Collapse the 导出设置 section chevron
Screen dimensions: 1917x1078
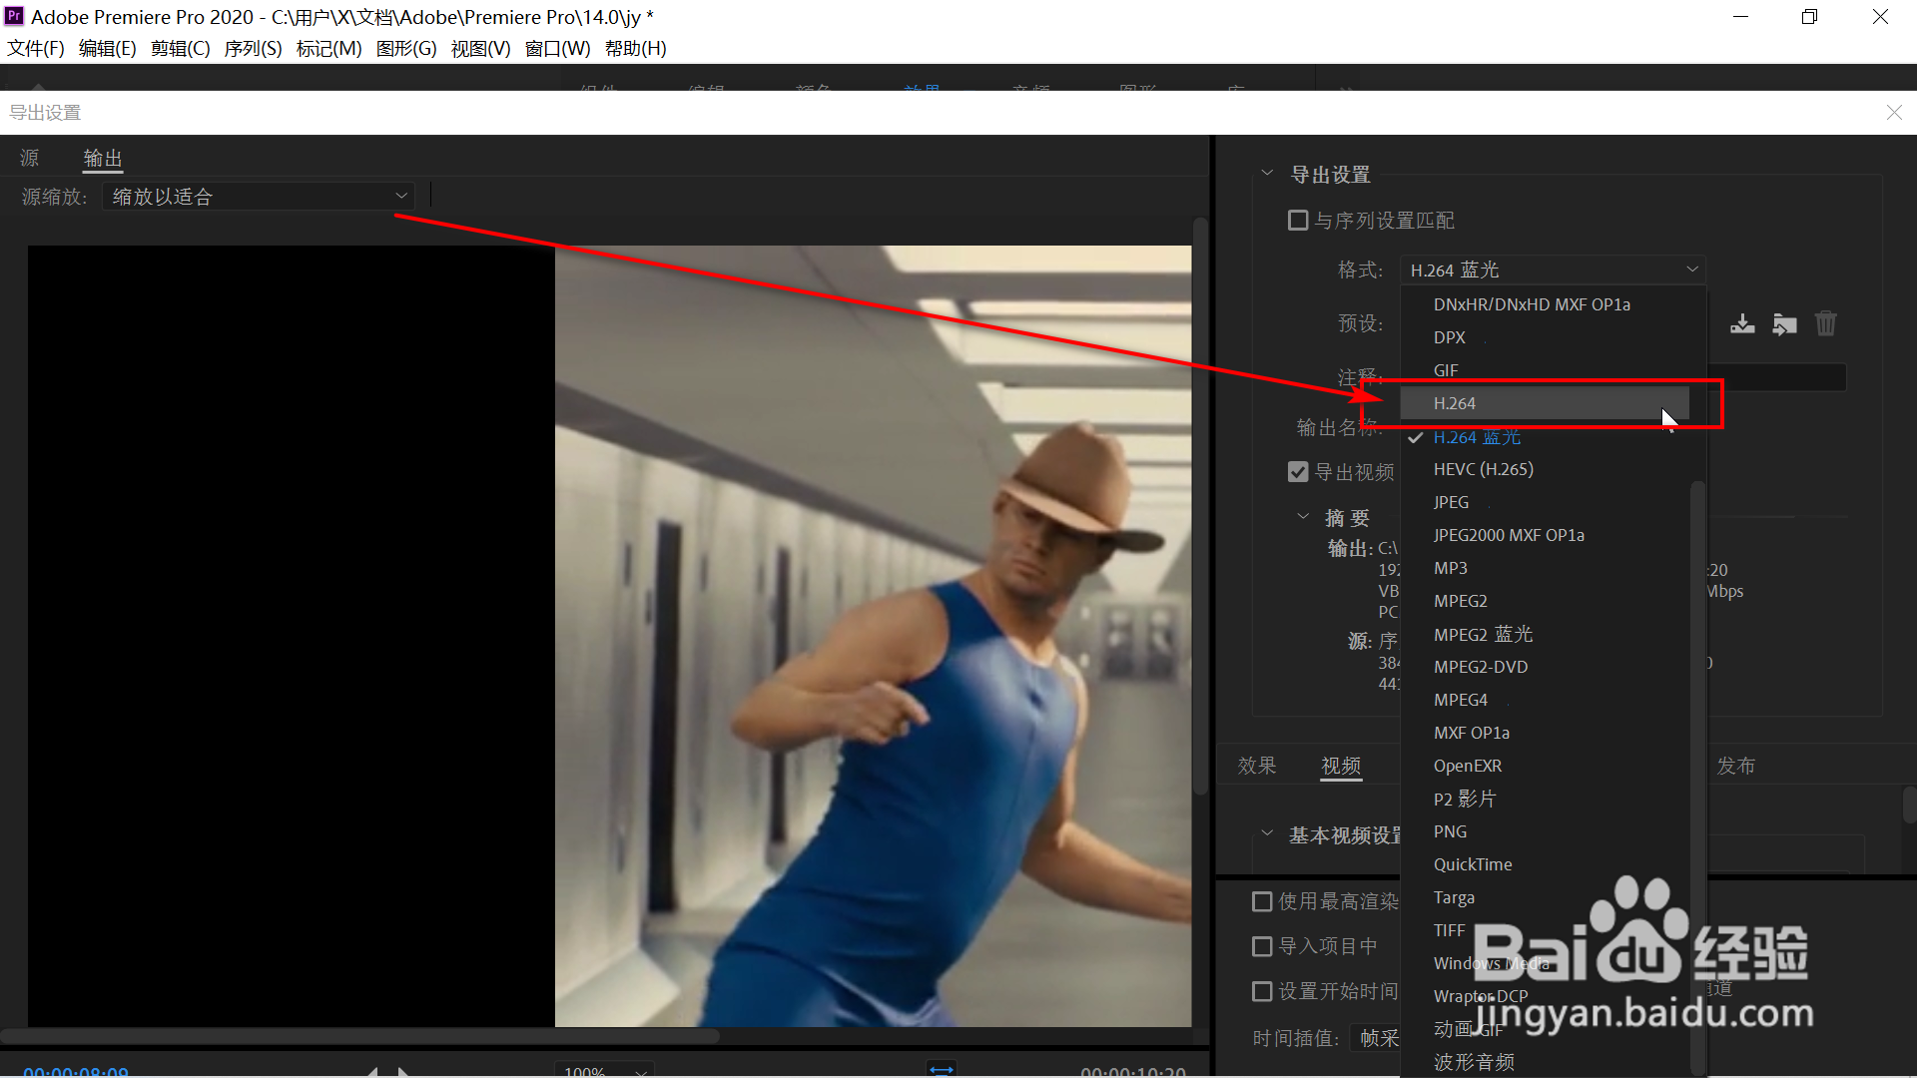1267,174
